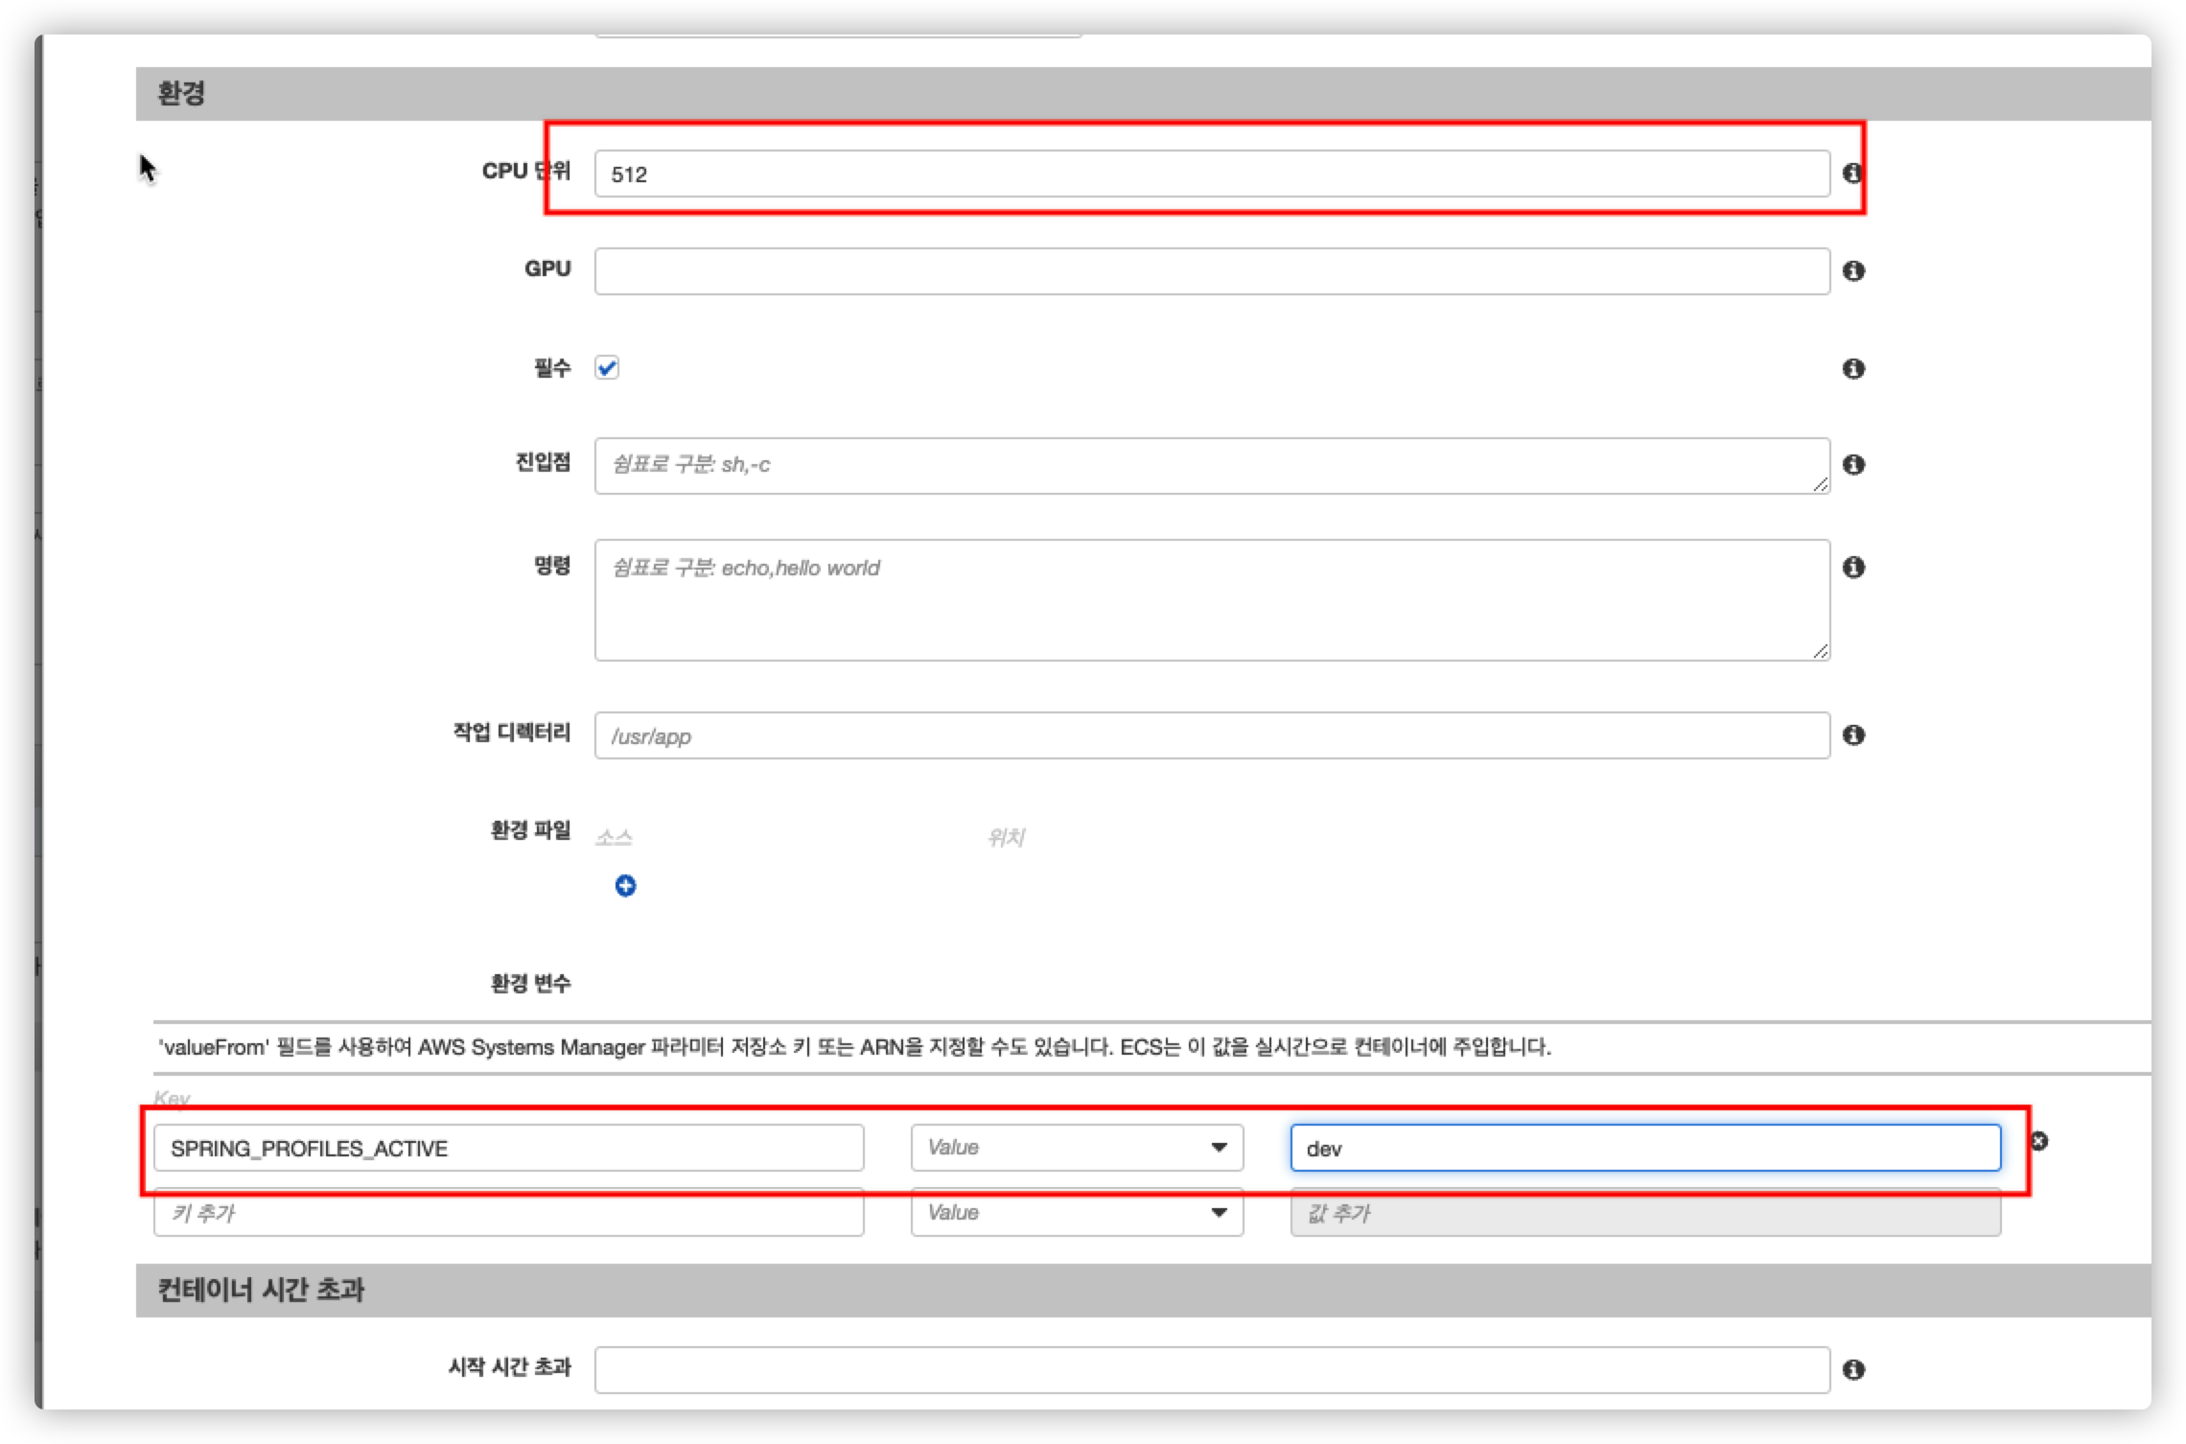
Task: Click the info icon beside CPU 단위
Action: click(1852, 174)
